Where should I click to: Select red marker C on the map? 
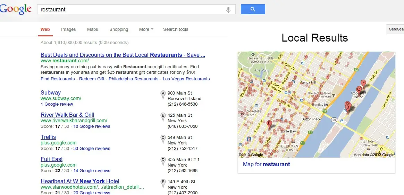pyautogui.click(x=359, y=90)
